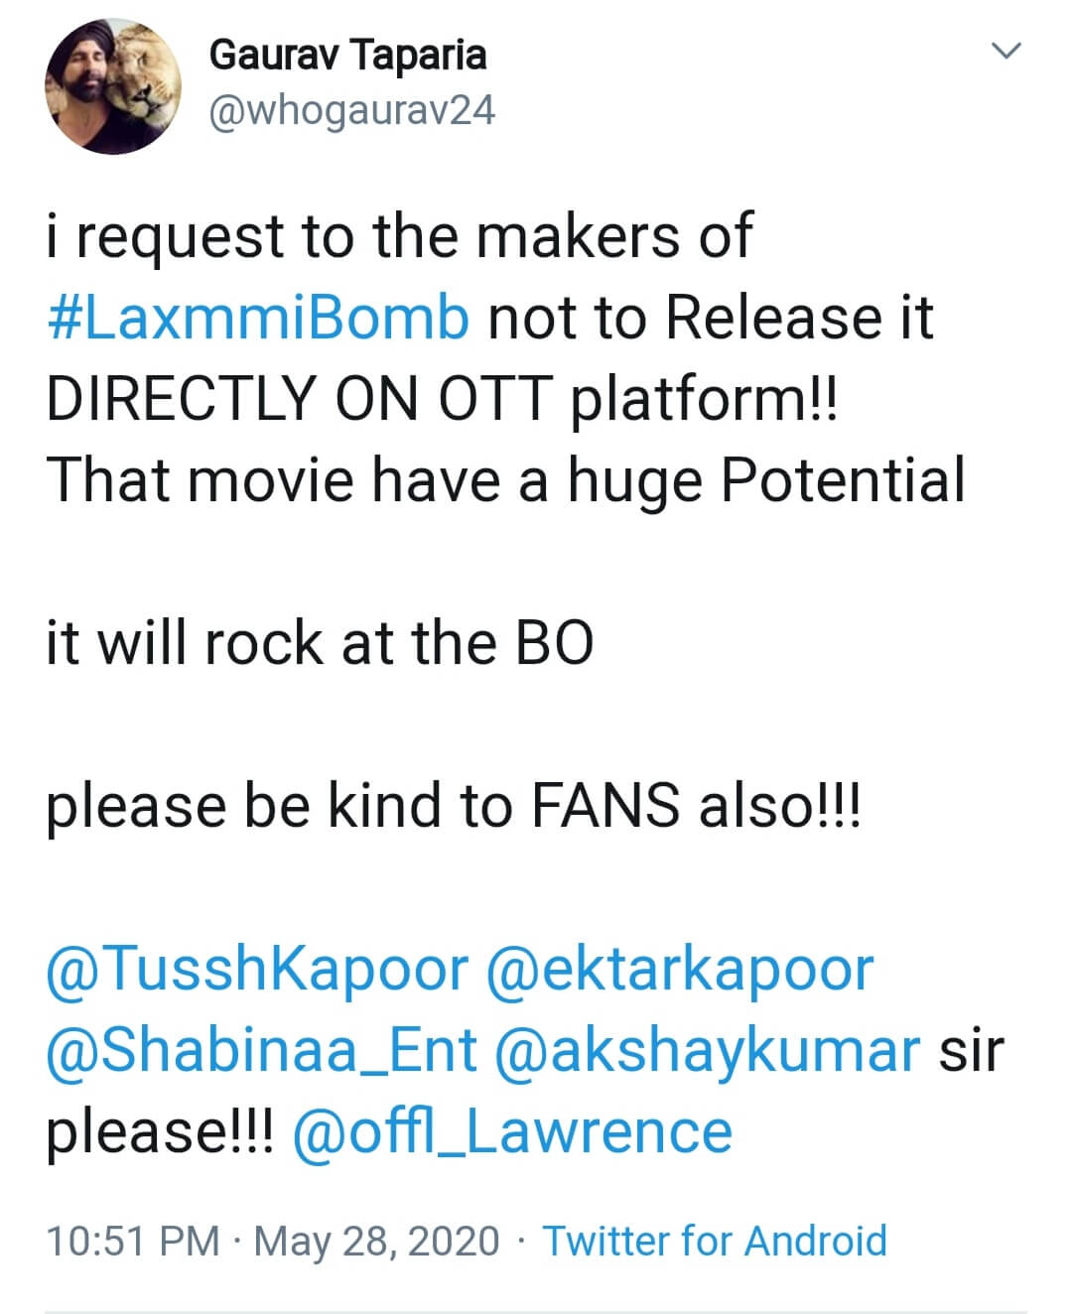Click the line "i request to the makers of"

coord(399,236)
